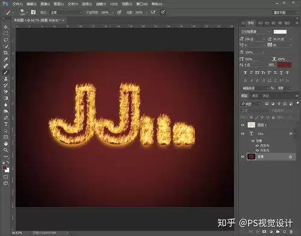Enable airbrush mode in the options bar
301x236 pixels.
(153, 13)
